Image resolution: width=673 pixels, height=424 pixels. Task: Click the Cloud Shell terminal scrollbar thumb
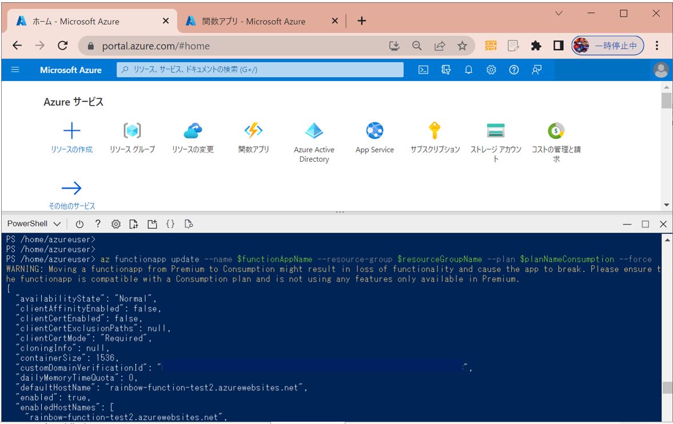[667, 387]
